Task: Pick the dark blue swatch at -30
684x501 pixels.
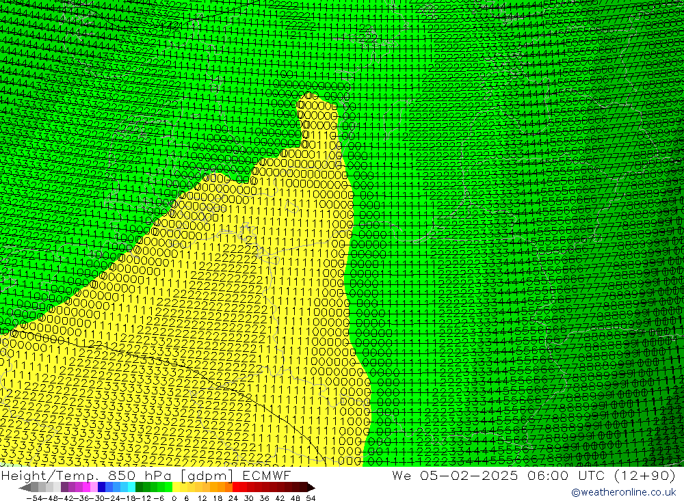Action: [101, 487]
